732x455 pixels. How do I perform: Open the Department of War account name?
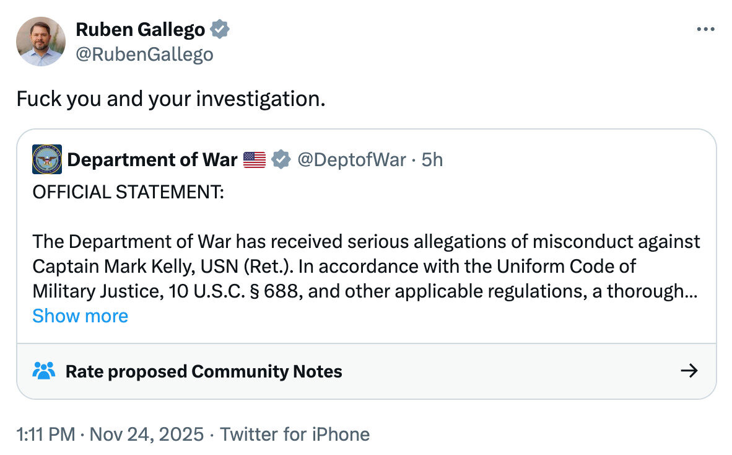[152, 160]
